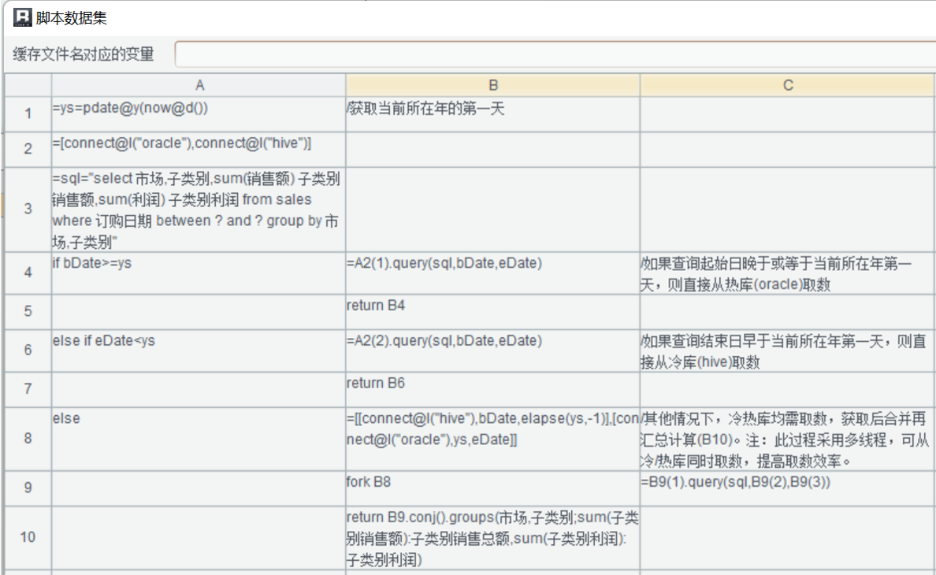Select empty cell B2
Viewport: 936px width, 575px height.
[492, 150]
